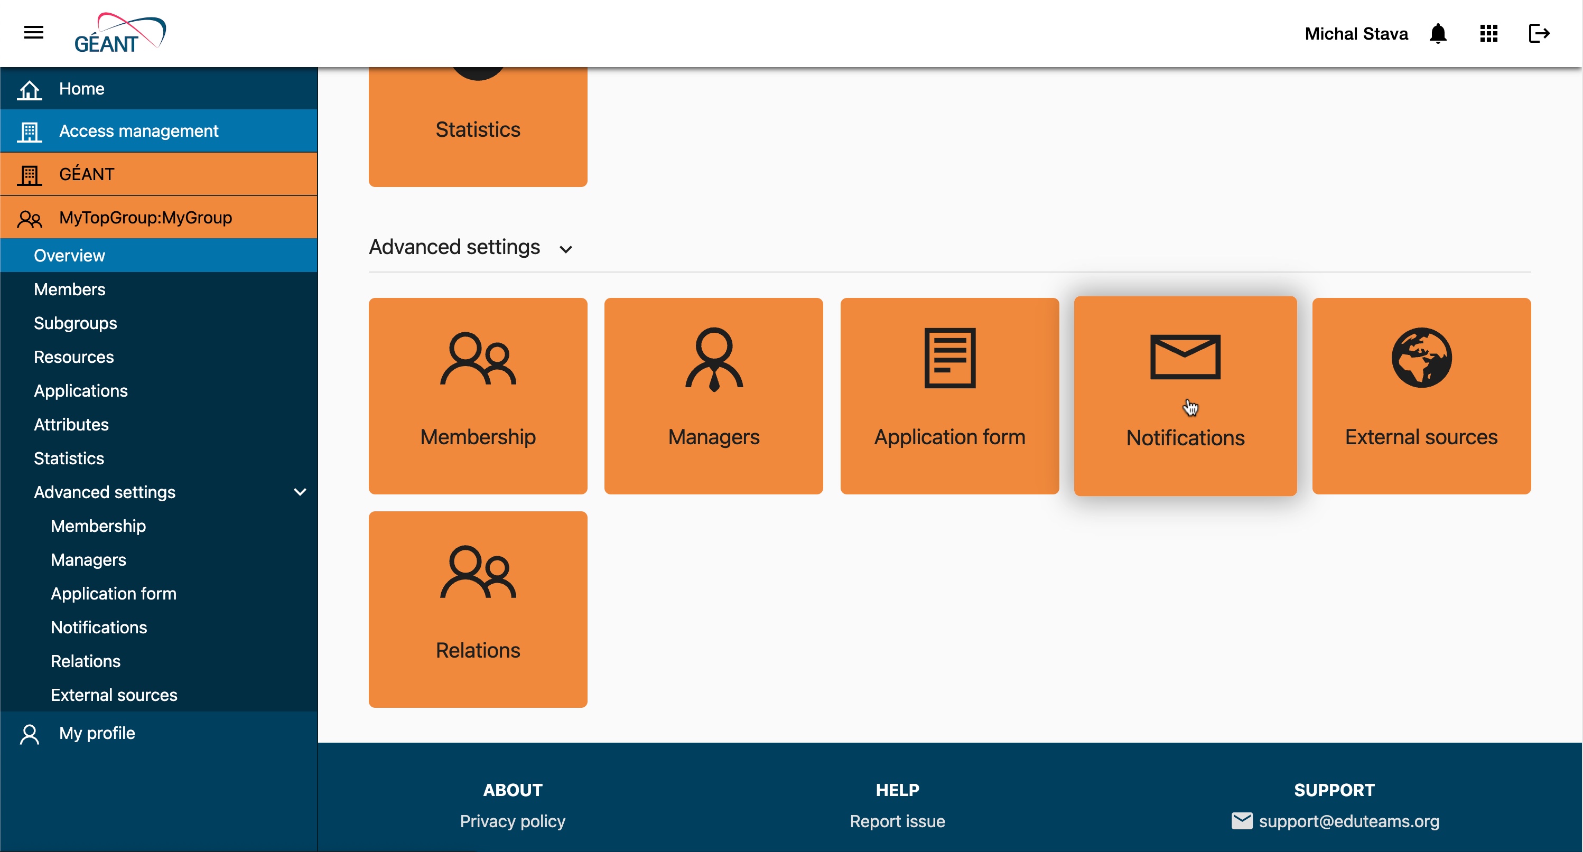Open the Statistics tile

click(478, 127)
